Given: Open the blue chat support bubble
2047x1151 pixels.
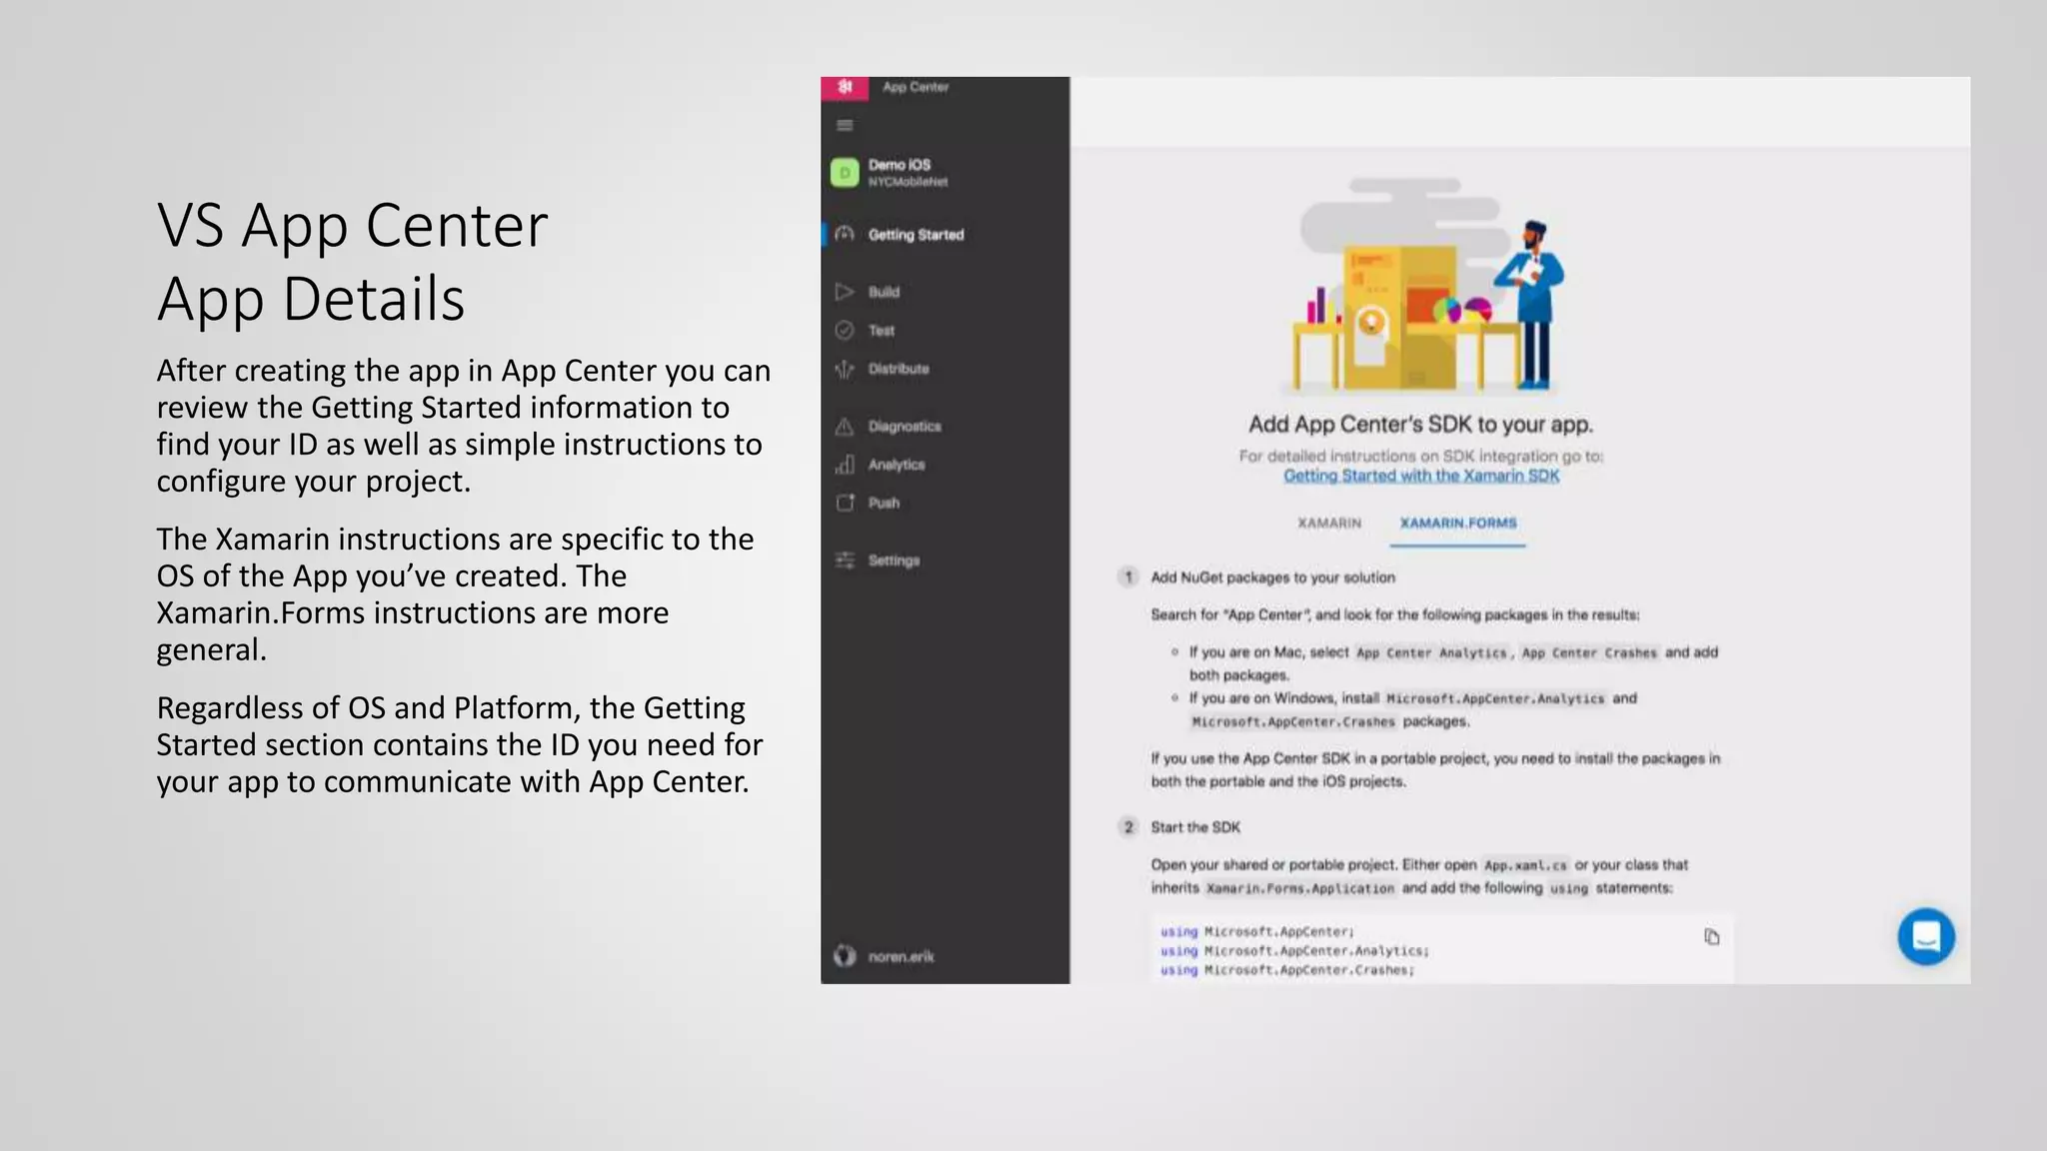Looking at the screenshot, I should pos(1926,936).
